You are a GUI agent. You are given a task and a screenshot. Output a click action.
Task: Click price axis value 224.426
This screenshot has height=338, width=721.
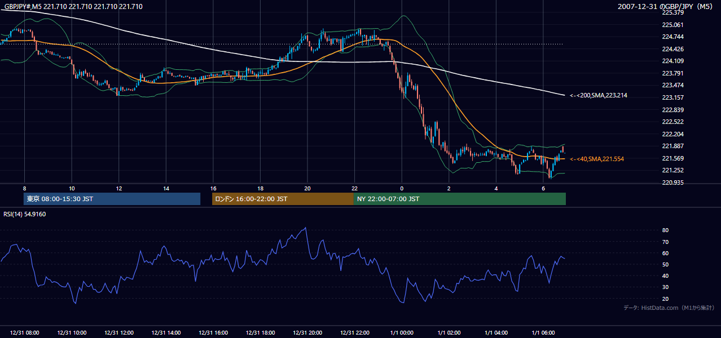tap(672, 49)
